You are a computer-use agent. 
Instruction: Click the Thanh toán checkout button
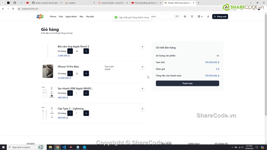tap(187, 83)
